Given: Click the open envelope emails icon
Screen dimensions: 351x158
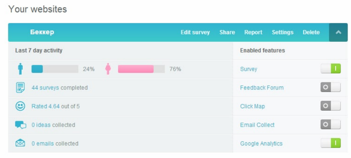Looking at the screenshot, I should pos(20,143).
